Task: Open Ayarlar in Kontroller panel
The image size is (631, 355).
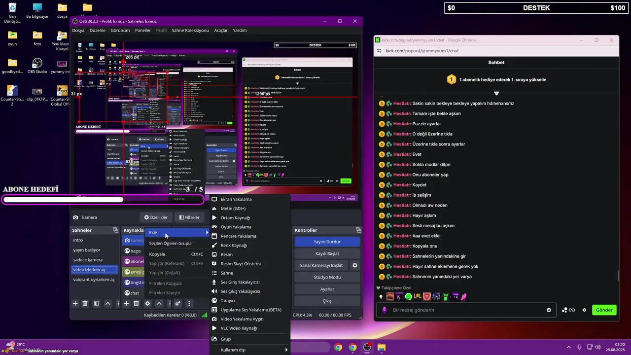Action: click(x=327, y=289)
